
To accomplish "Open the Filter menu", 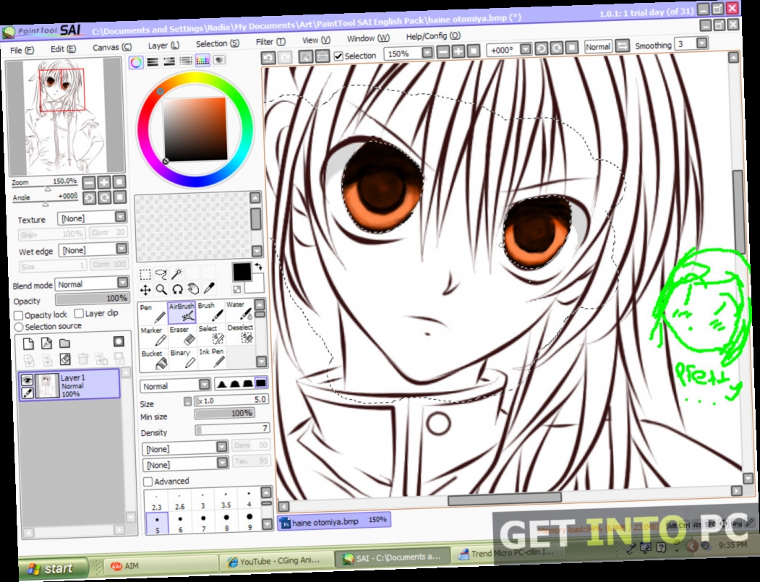I will click(x=270, y=42).
